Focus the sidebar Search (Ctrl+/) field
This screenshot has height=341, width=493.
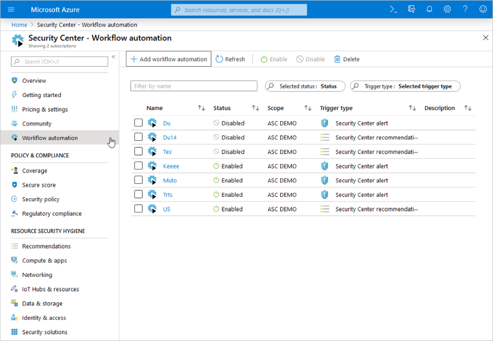[x=59, y=61]
